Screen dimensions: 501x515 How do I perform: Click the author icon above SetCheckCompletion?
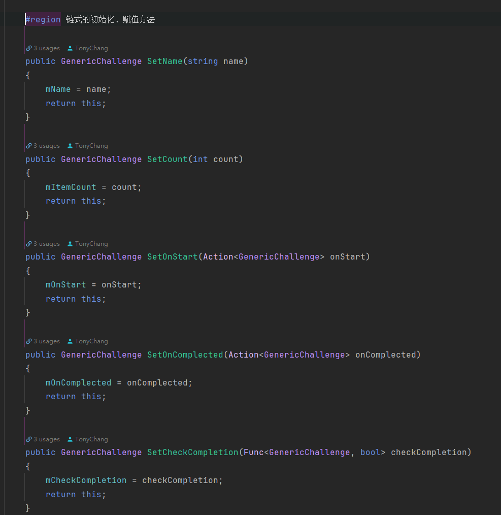70,439
